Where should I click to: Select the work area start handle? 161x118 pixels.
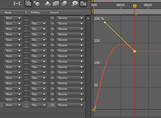pyautogui.click(x=92, y=12)
